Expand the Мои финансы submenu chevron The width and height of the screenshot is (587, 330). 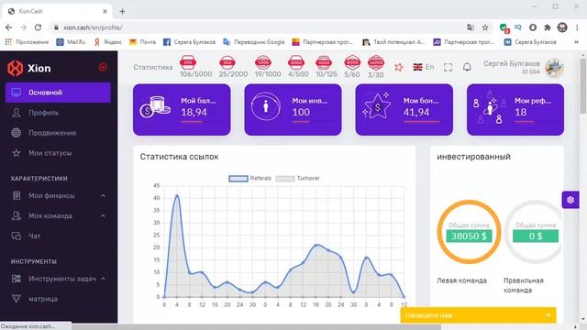103,195
